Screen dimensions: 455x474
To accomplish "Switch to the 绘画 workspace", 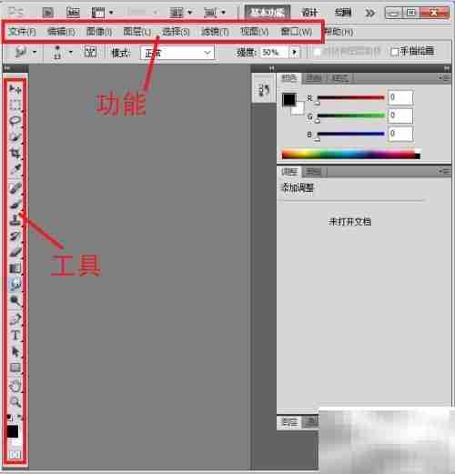I will click(342, 13).
